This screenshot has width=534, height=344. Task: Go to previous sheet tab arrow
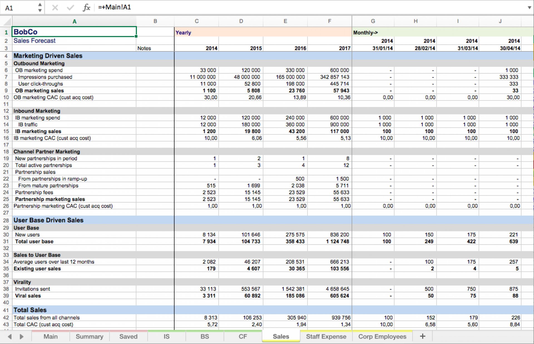(10, 336)
